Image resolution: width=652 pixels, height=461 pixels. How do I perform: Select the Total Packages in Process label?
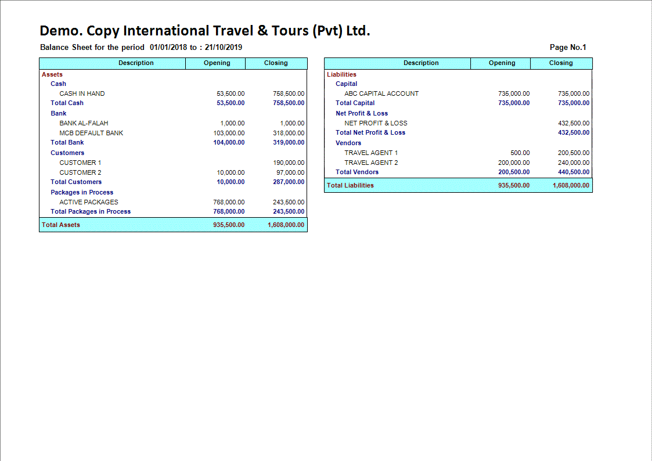coord(91,211)
